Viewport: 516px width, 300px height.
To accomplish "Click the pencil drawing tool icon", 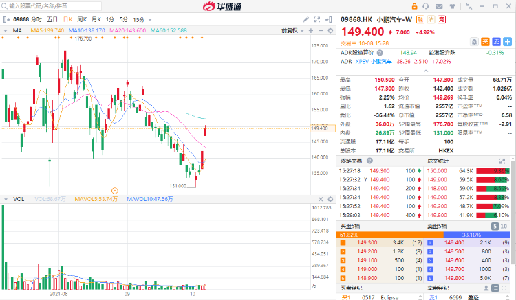I will tap(305, 20).
